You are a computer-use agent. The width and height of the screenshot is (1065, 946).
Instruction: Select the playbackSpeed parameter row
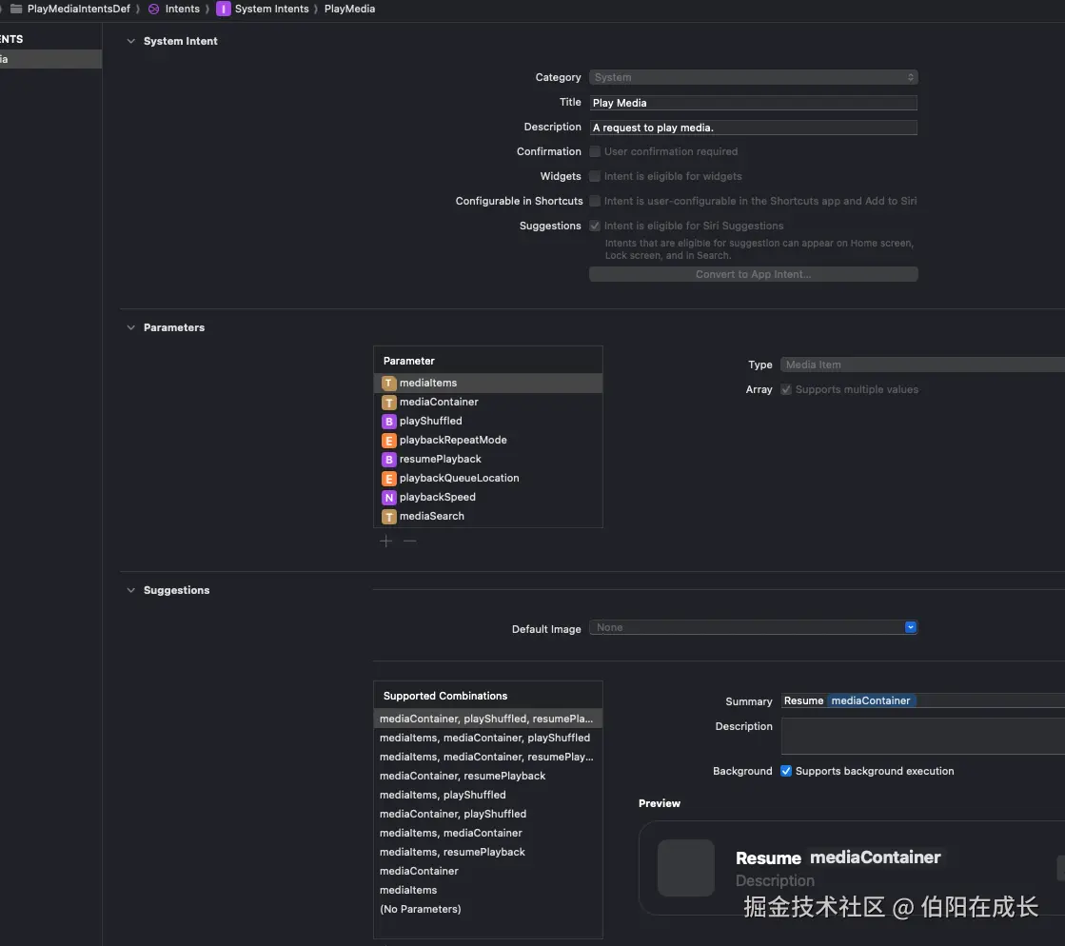tap(487, 497)
